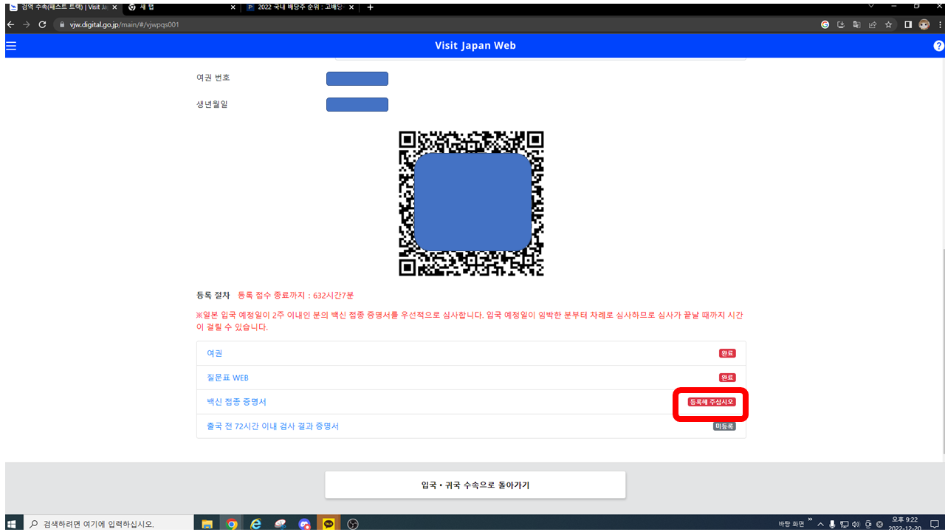Click the 완료 badge in the 질문표 WEB row

tap(727, 378)
